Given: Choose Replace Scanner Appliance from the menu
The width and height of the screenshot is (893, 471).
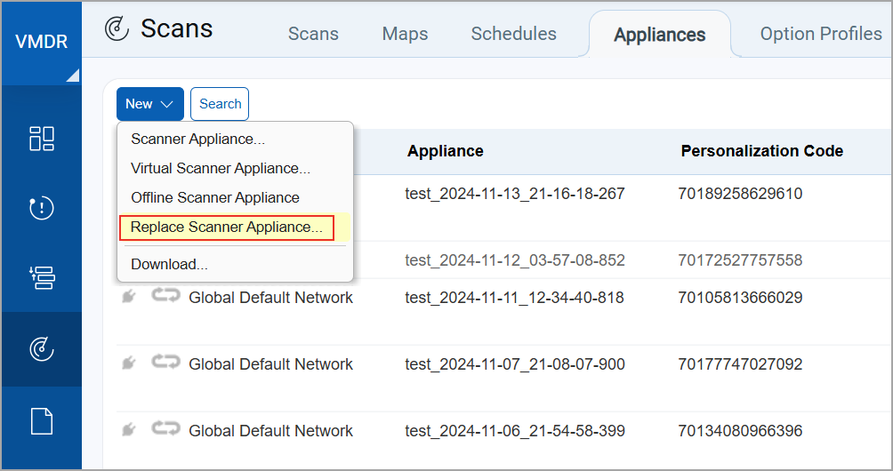Looking at the screenshot, I should coord(227,228).
